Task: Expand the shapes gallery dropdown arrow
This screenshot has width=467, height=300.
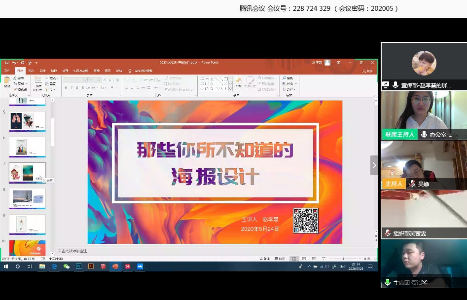Action: pyautogui.click(x=231, y=89)
